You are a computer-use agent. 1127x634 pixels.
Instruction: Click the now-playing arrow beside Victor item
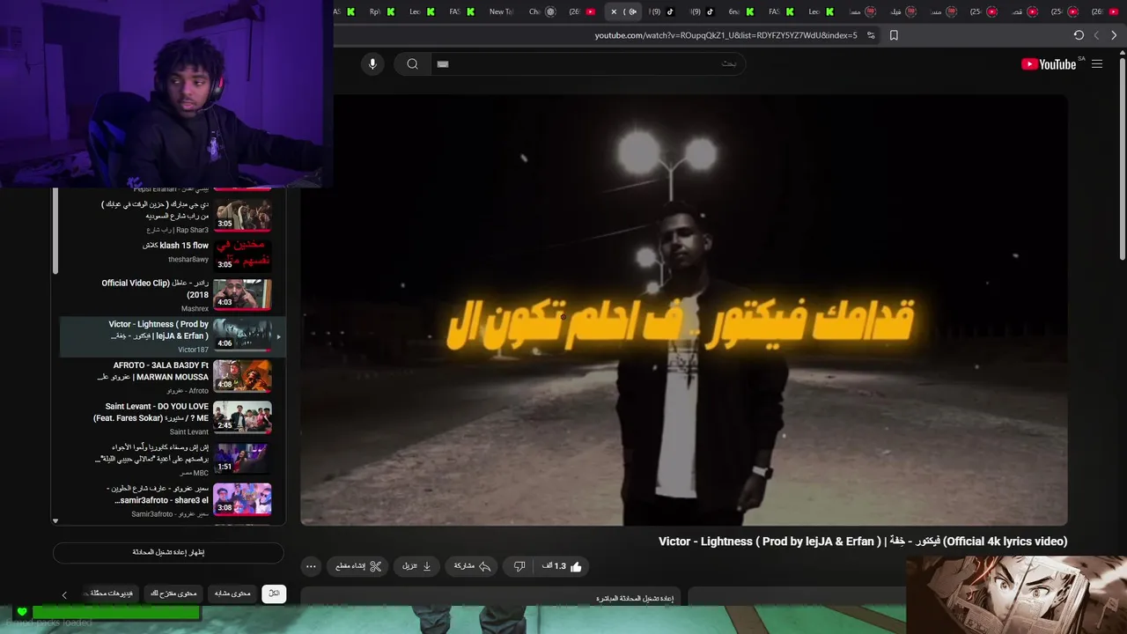point(278,336)
